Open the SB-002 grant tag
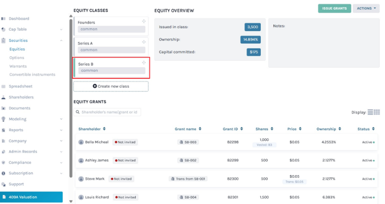 coord(188,160)
